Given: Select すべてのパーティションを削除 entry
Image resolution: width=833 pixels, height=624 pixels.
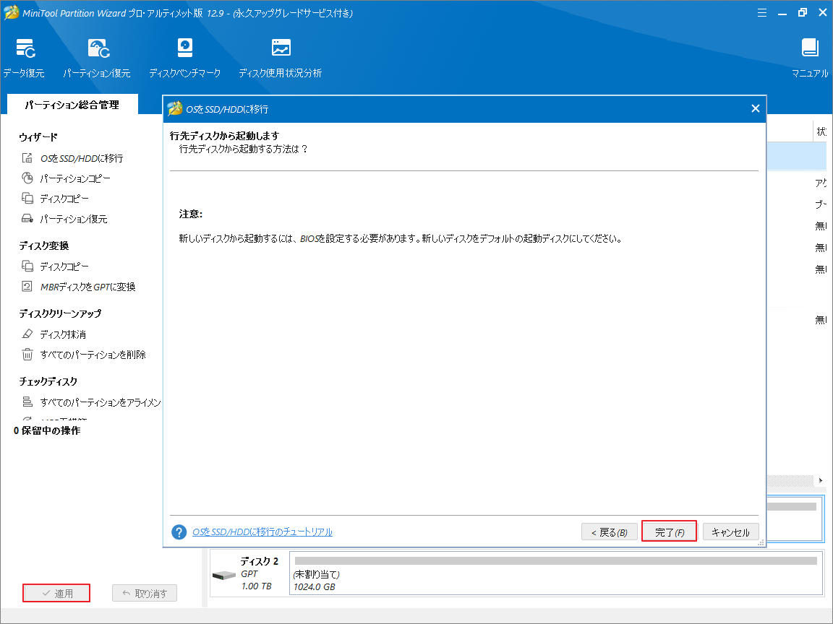Looking at the screenshot, I should [x=93, y=355].
